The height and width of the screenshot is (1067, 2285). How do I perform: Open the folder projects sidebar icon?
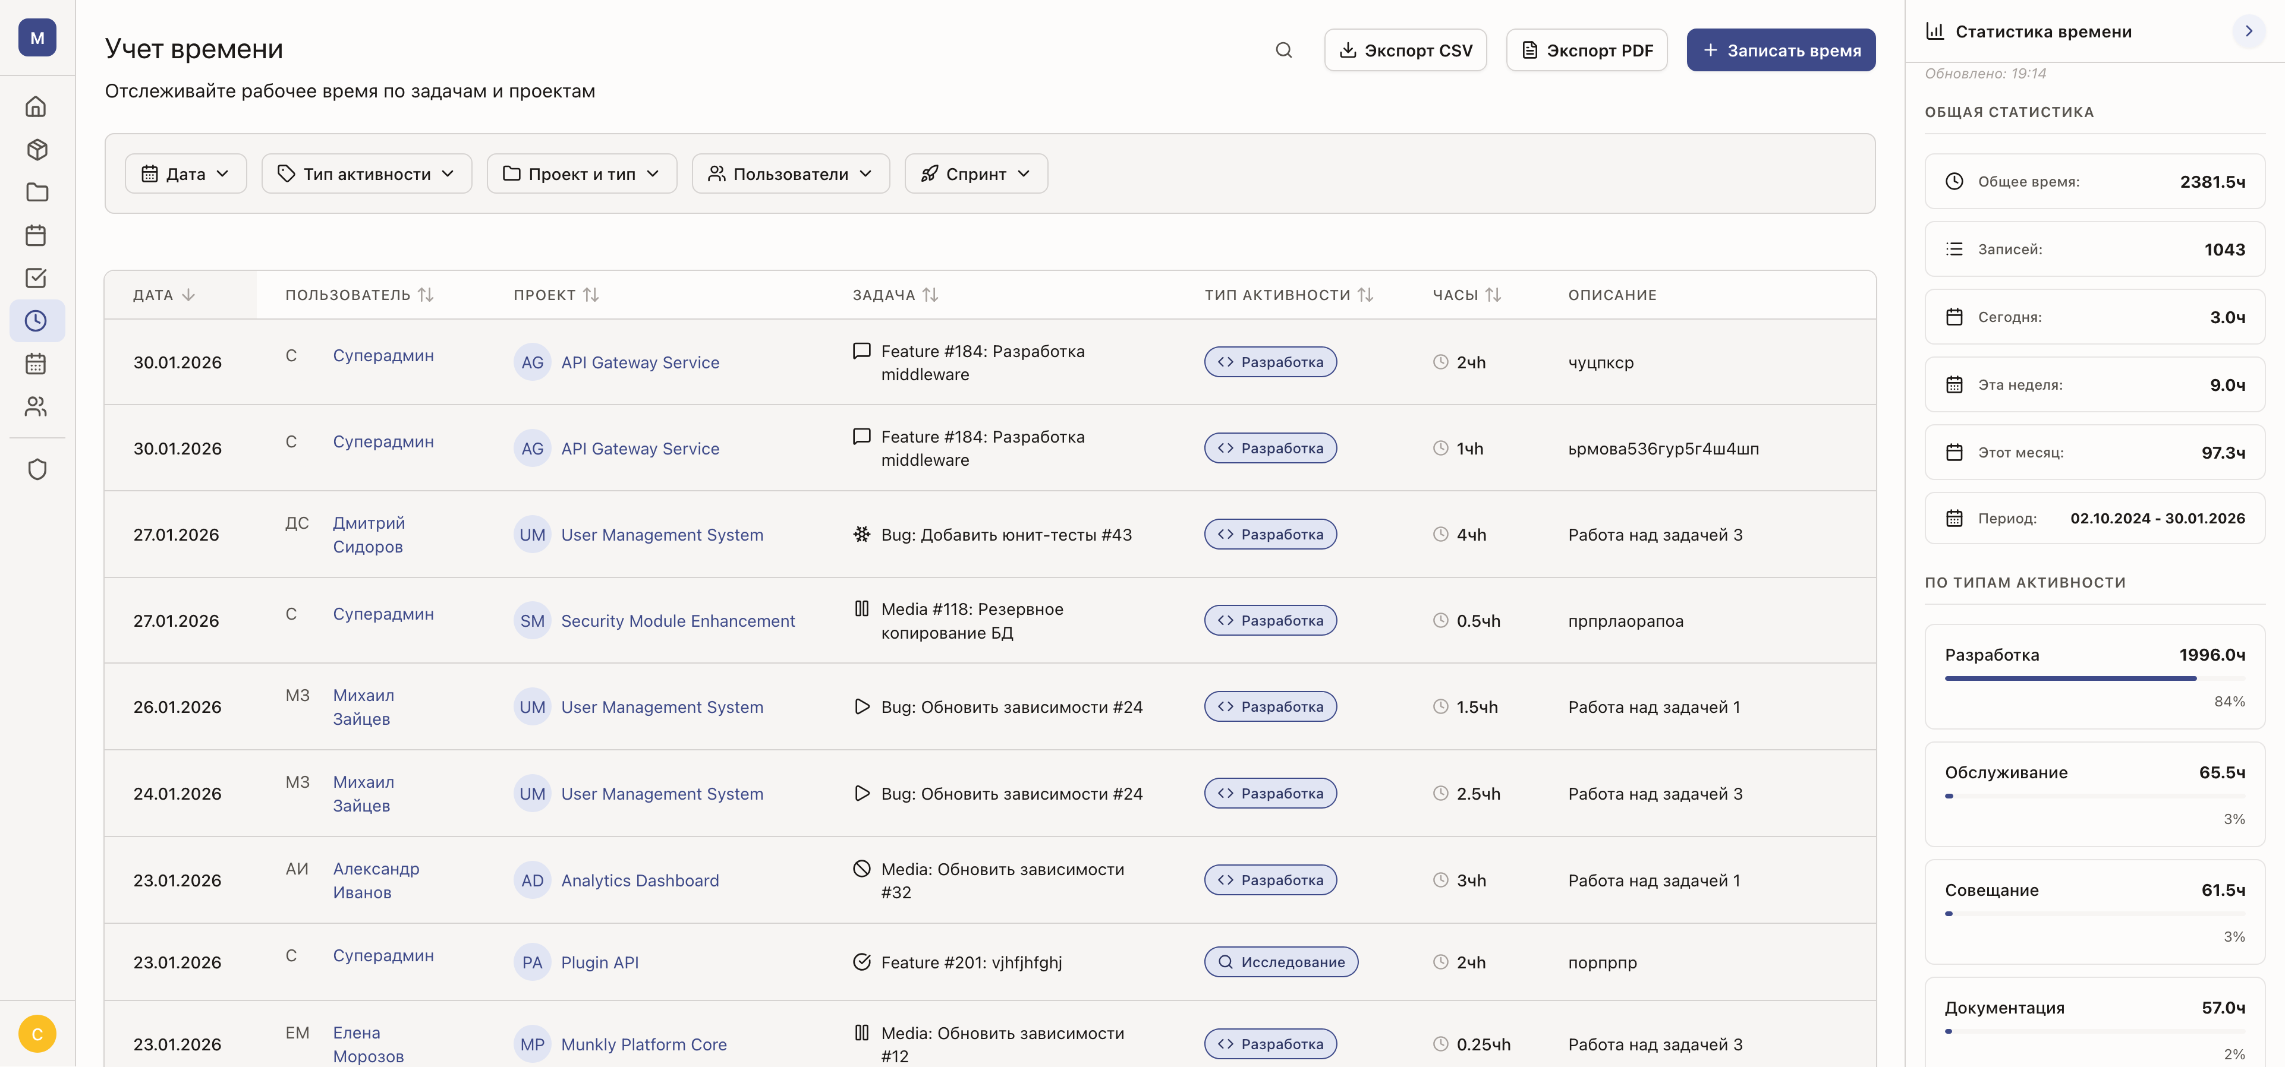point(36,192)
